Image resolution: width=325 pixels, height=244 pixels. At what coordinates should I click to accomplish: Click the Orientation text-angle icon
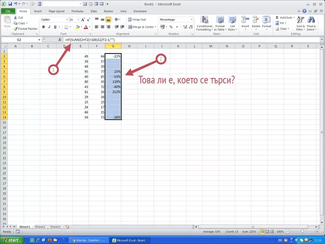(x=117, y=20)
